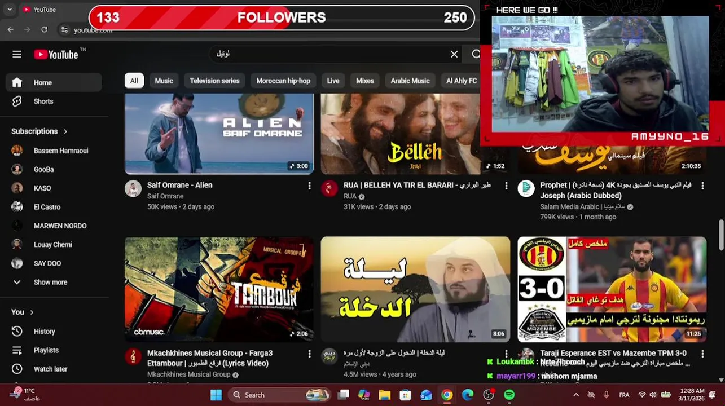The image size is (725, 406).
Task: Open Saif Omrane channel avatar
Action: [133, 188]
